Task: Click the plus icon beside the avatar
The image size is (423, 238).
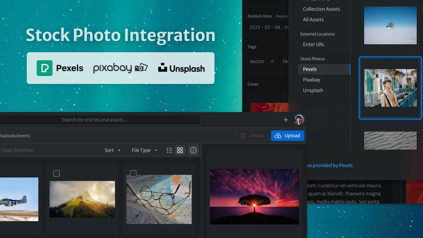Action: pyautogui.click(x=286, y=120)
